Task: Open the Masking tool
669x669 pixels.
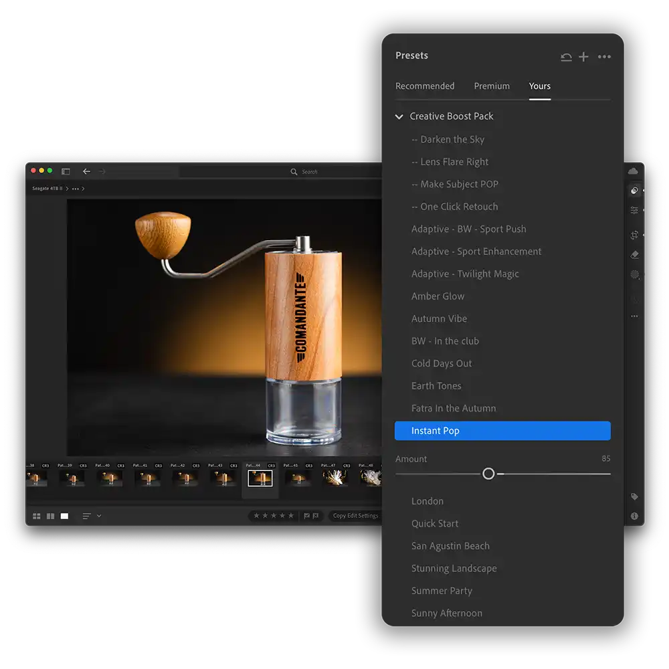Action: (x=634, y=274)
